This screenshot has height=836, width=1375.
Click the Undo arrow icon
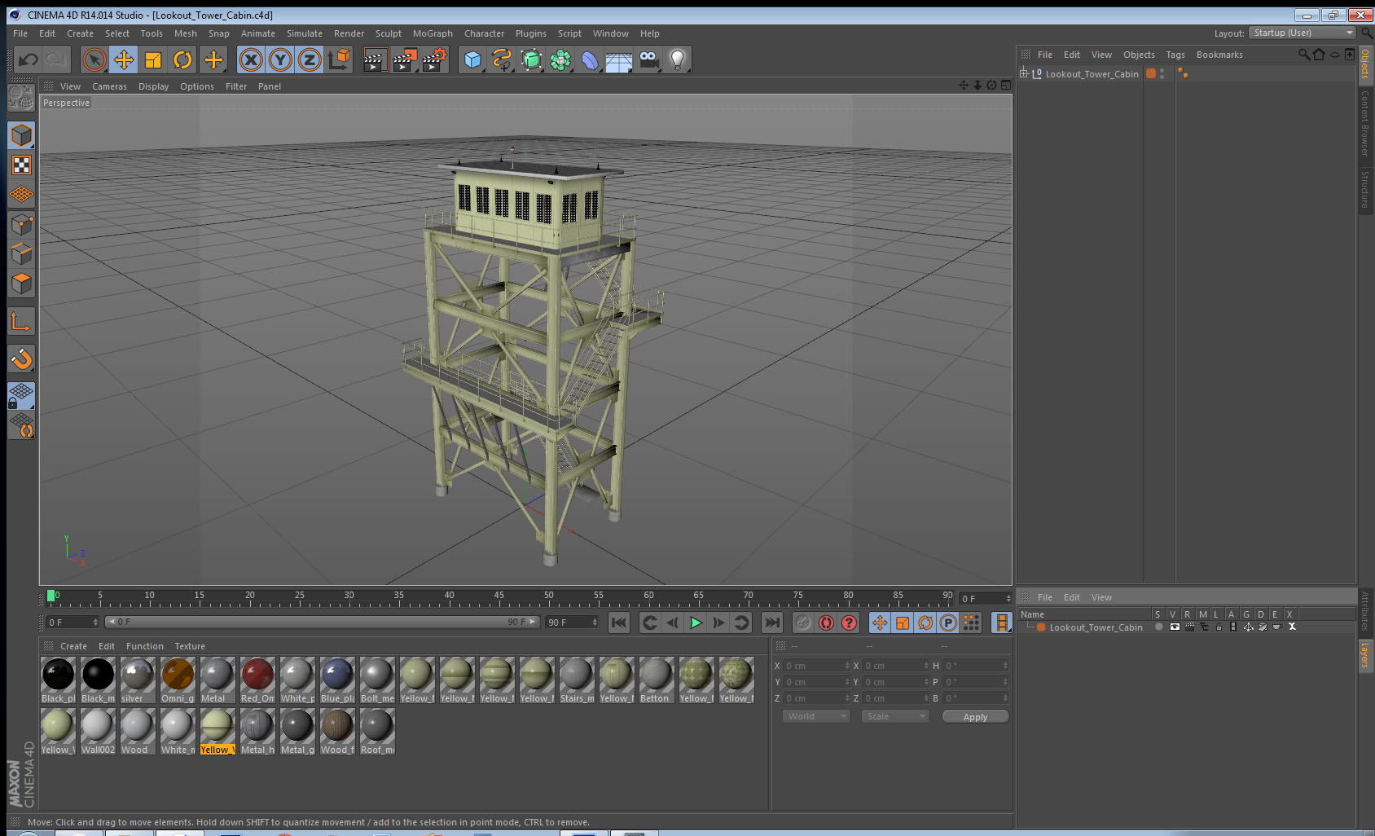click(28, 59)
